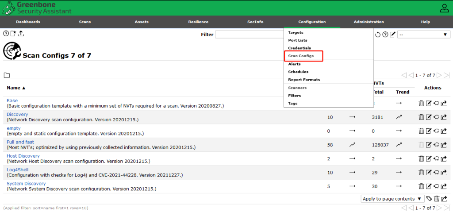
Task: Open the saved filter dropdown
Action: coord(423,35)
